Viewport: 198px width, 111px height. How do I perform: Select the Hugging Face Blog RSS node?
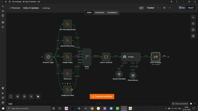[x=68, y=90]
